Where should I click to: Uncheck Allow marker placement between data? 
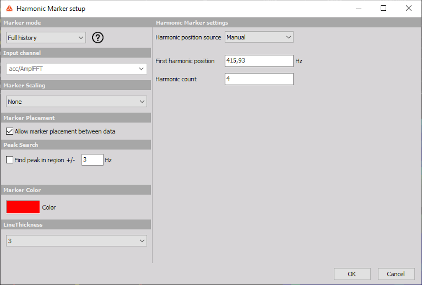tap(10, 131)
